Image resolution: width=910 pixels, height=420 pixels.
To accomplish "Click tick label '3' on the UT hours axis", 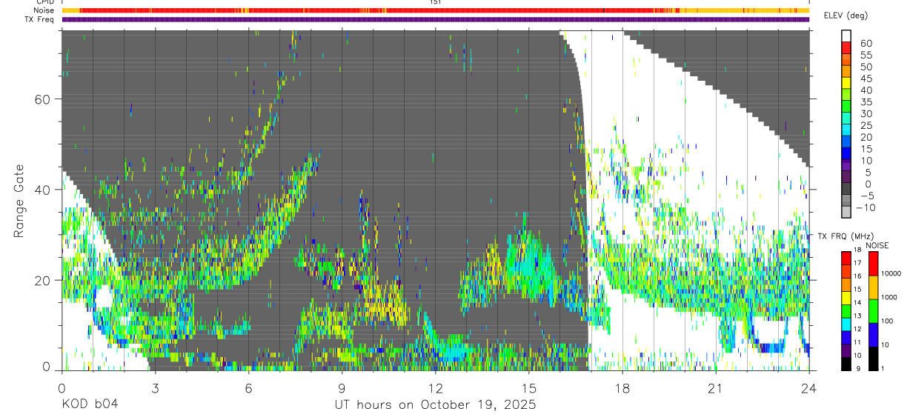I will 156,387.
